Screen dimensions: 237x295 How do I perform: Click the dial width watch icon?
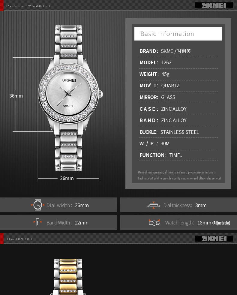point(38,205)
